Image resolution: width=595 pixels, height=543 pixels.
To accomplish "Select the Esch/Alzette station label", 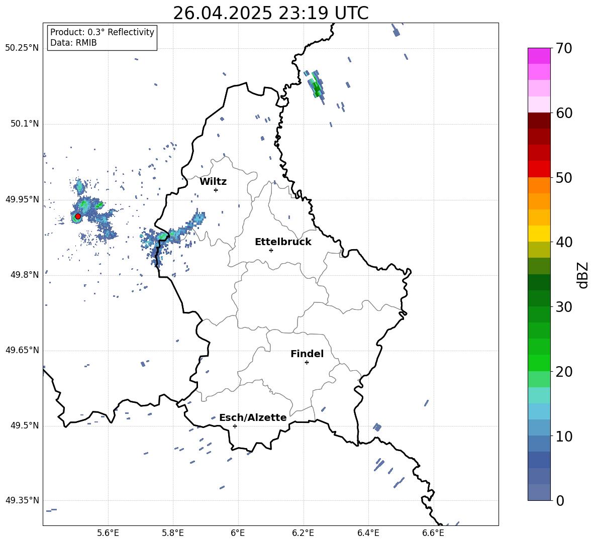I will (x=253, y=418).
